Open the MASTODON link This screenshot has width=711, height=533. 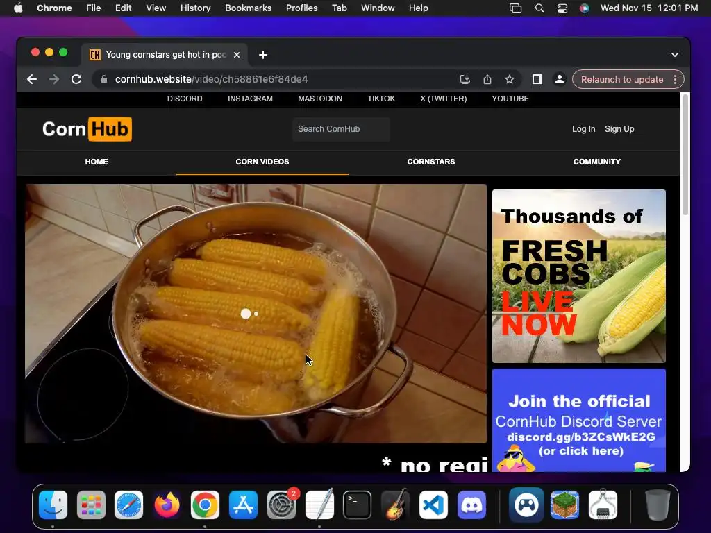320,99
